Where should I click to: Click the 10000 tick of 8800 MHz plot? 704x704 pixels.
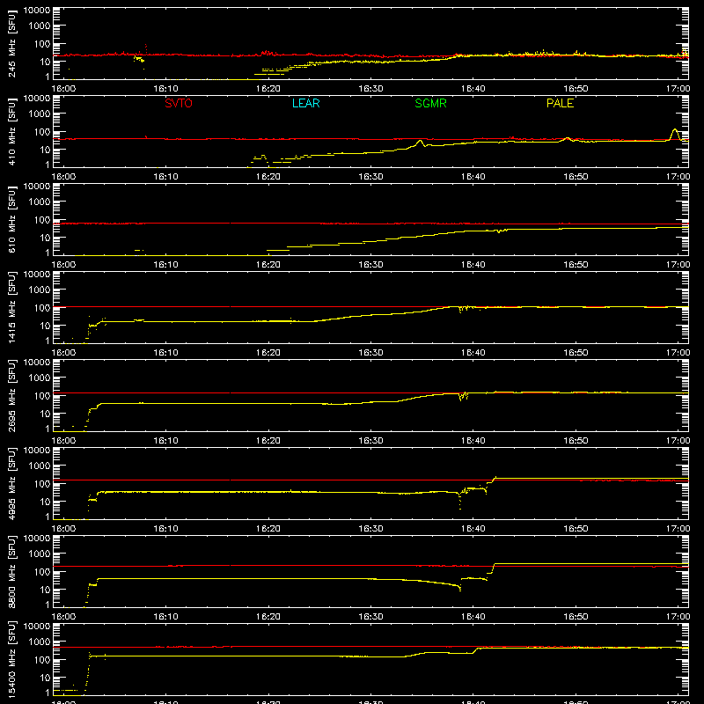pos(37,539)
